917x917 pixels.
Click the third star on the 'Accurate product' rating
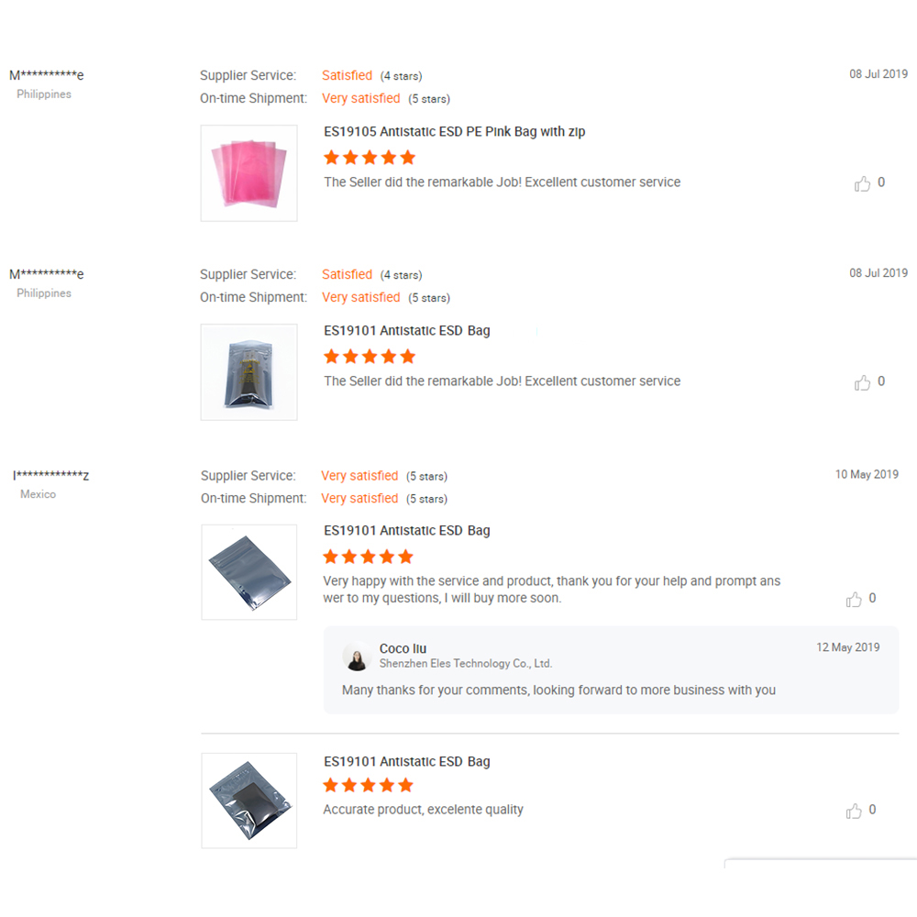pyautogui.click(x=368, y=785)
